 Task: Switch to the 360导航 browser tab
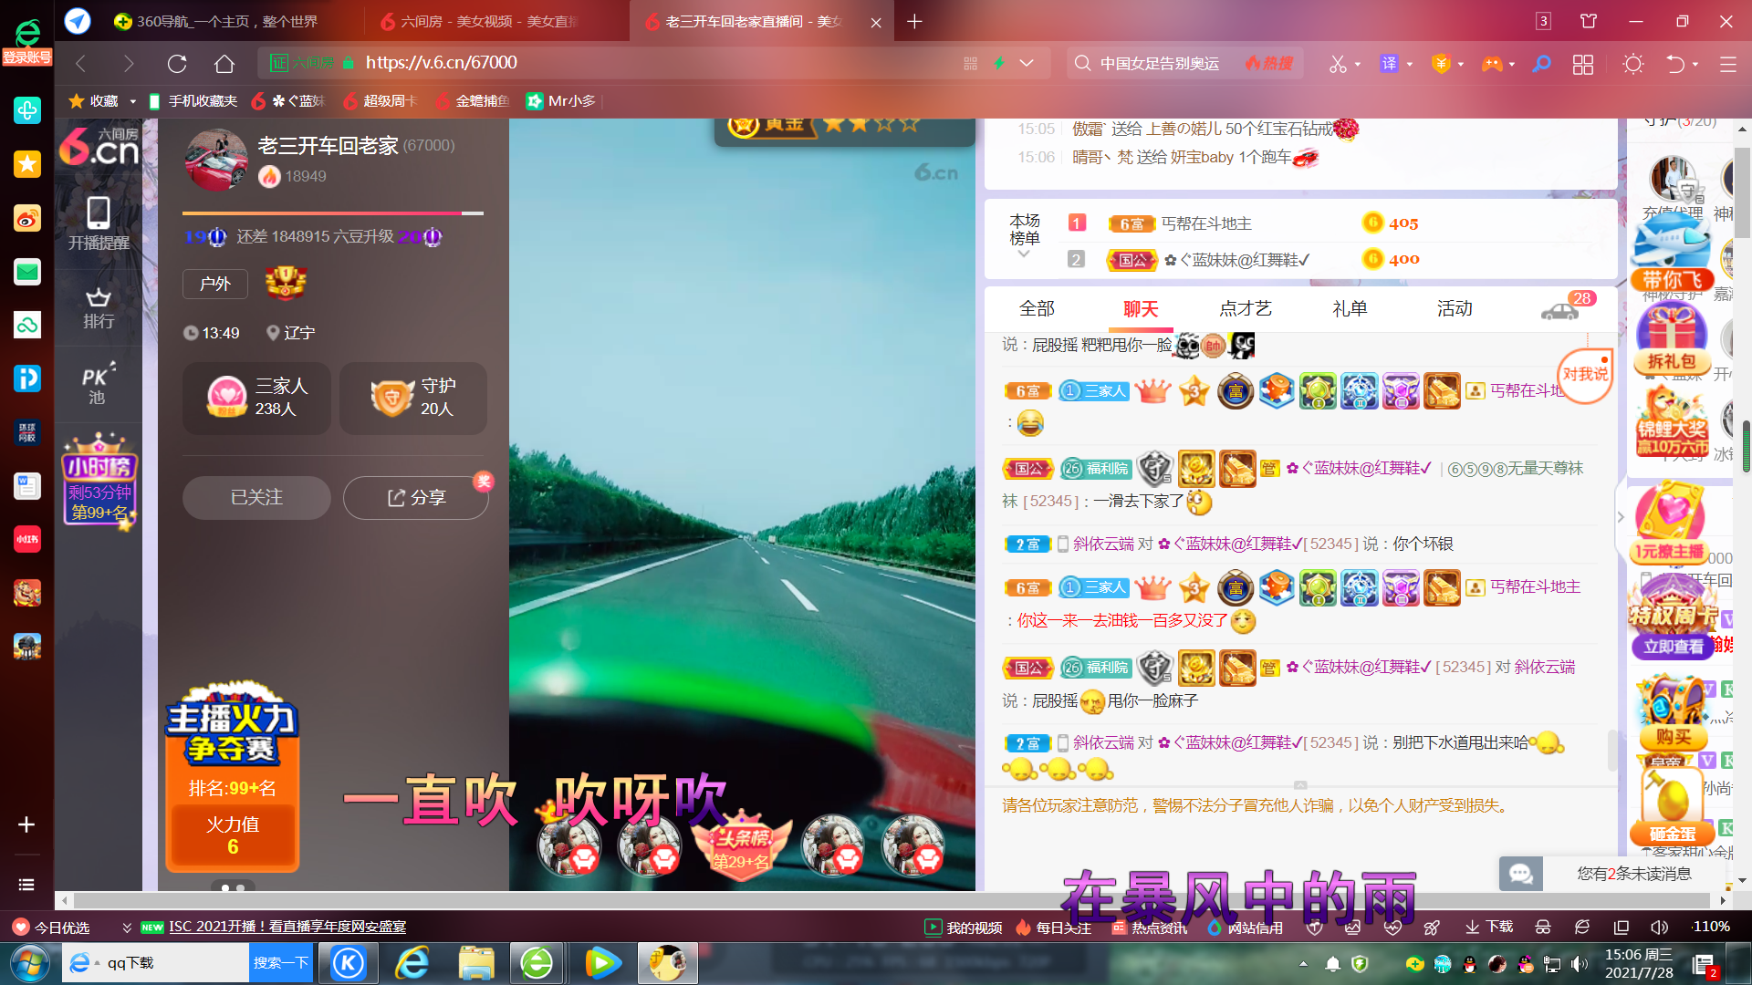tap(216, 21)
